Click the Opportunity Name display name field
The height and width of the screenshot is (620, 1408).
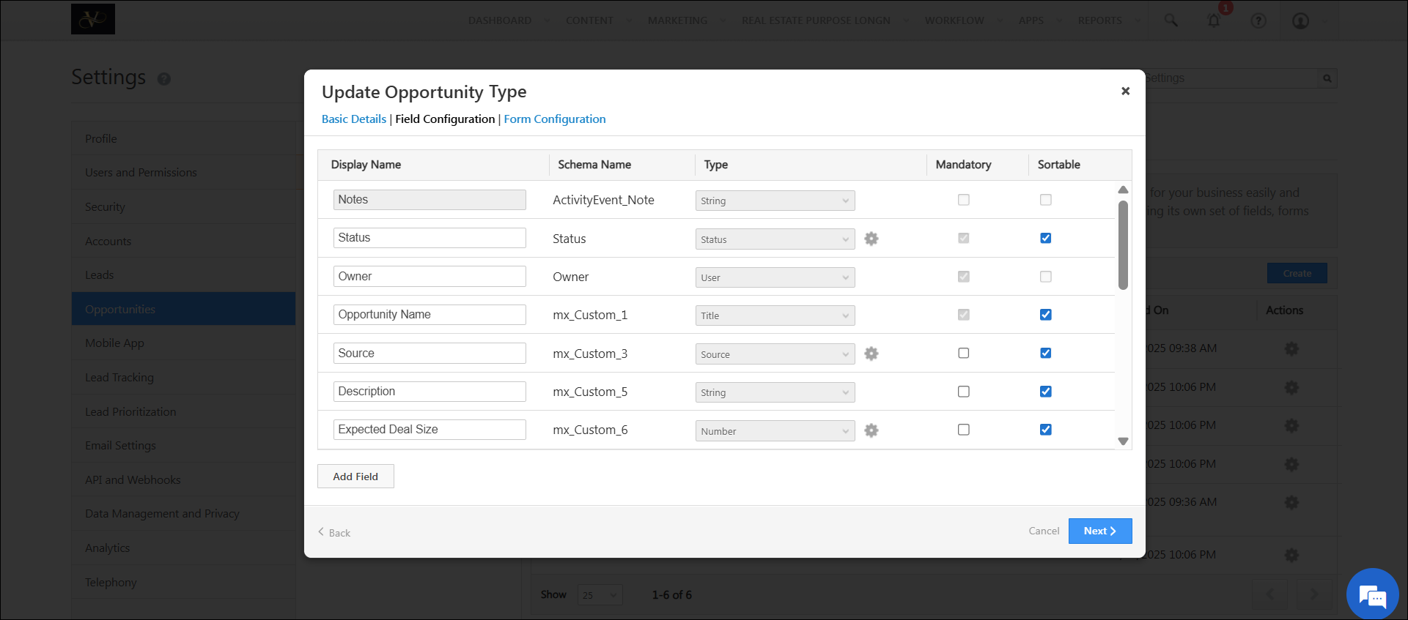[x=430, y=315]
